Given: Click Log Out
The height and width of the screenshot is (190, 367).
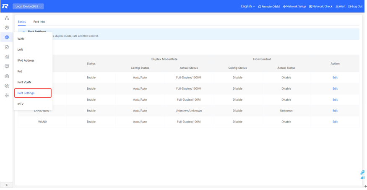Looking at the screenshot, I should (356, 7).
